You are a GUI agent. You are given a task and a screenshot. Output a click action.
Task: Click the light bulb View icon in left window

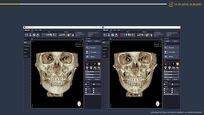tap(50, 35)
